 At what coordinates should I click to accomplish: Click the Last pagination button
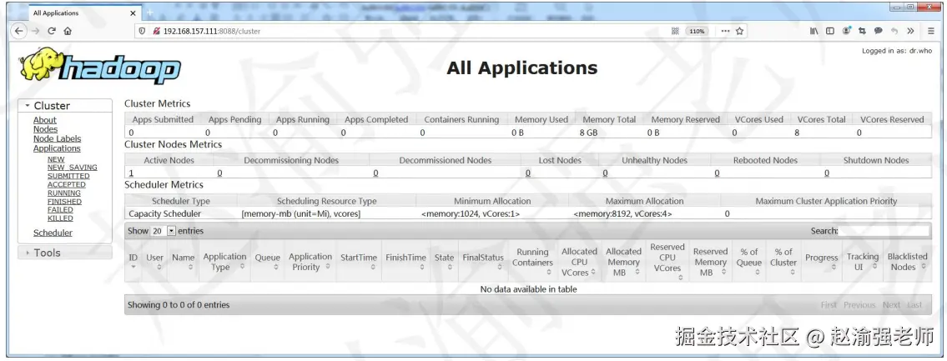(915, 305)
